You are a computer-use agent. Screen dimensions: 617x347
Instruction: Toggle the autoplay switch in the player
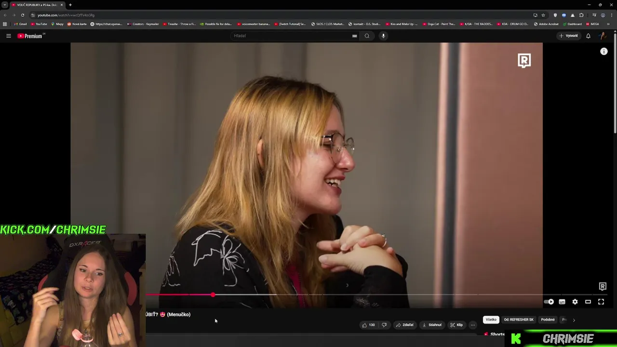(549, 302)
